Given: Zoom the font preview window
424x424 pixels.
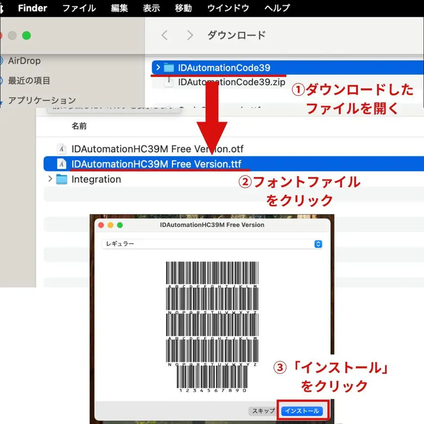Looking at the screenshot, I should (x=120, y=225).
